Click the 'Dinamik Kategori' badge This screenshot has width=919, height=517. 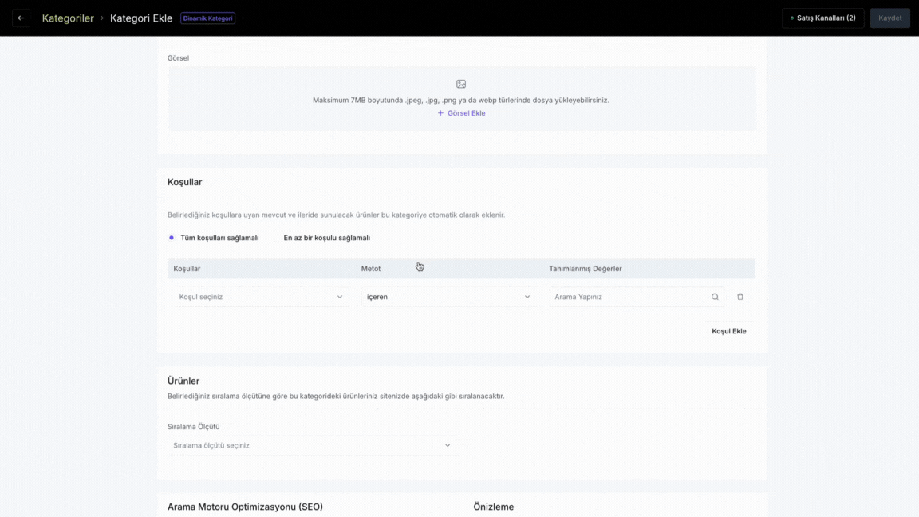click(207, 18)
